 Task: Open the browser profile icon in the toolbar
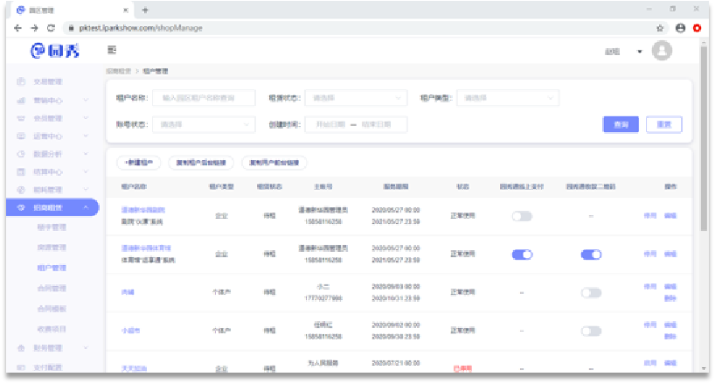pos(680,28)
